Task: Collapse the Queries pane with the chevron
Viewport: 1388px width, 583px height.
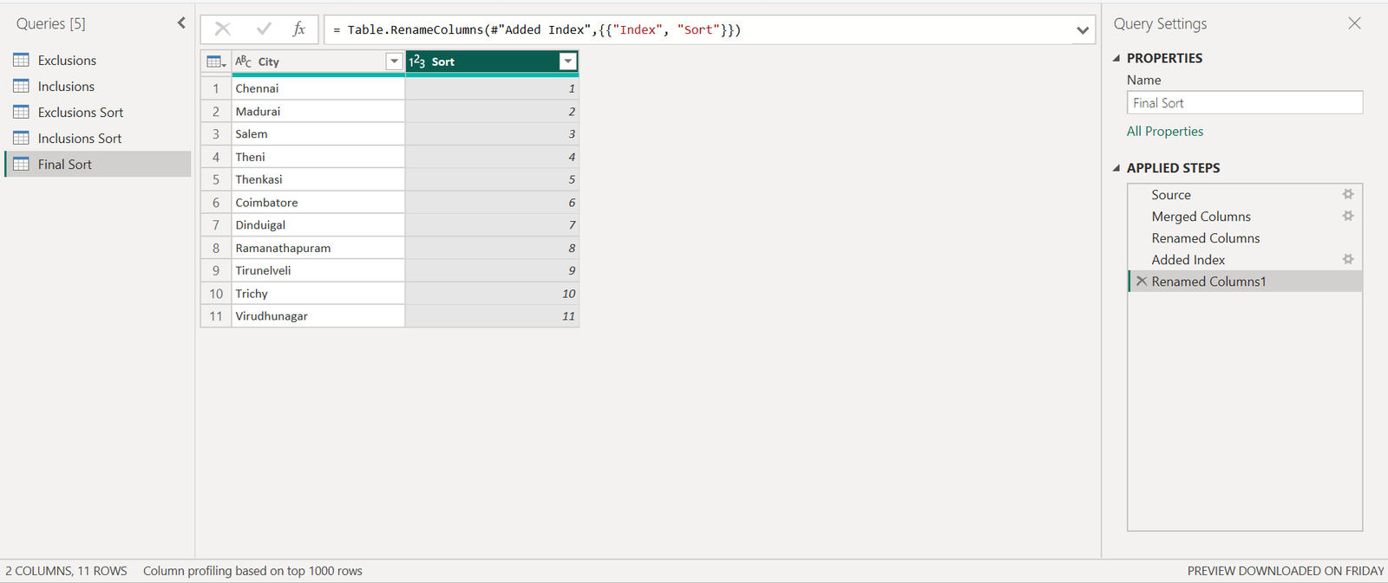Action: click(181, 23)
